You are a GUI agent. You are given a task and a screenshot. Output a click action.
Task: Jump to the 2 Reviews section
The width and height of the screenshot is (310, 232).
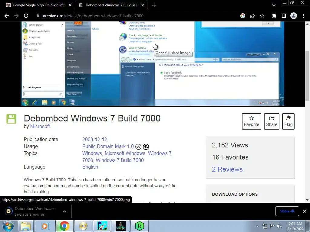click(227, 169)
